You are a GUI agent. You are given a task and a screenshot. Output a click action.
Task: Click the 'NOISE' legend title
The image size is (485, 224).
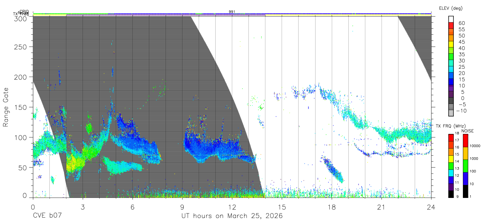pos(468,131)
